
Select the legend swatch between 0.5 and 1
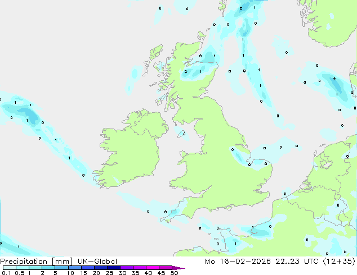(23, 268)
